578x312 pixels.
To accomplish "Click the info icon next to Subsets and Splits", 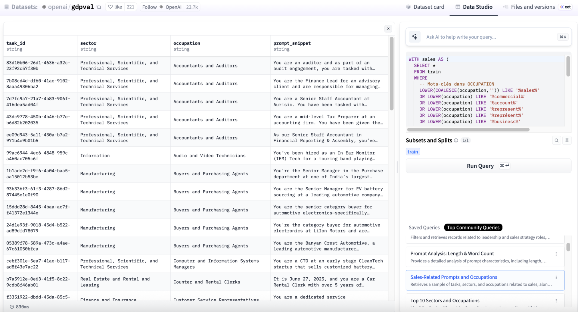I will pyautogui.click(x=456, y=140).
